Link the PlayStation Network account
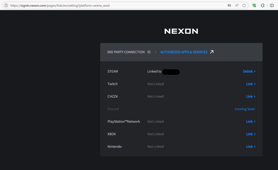This screenshot has width=278, height=170. 251,121
